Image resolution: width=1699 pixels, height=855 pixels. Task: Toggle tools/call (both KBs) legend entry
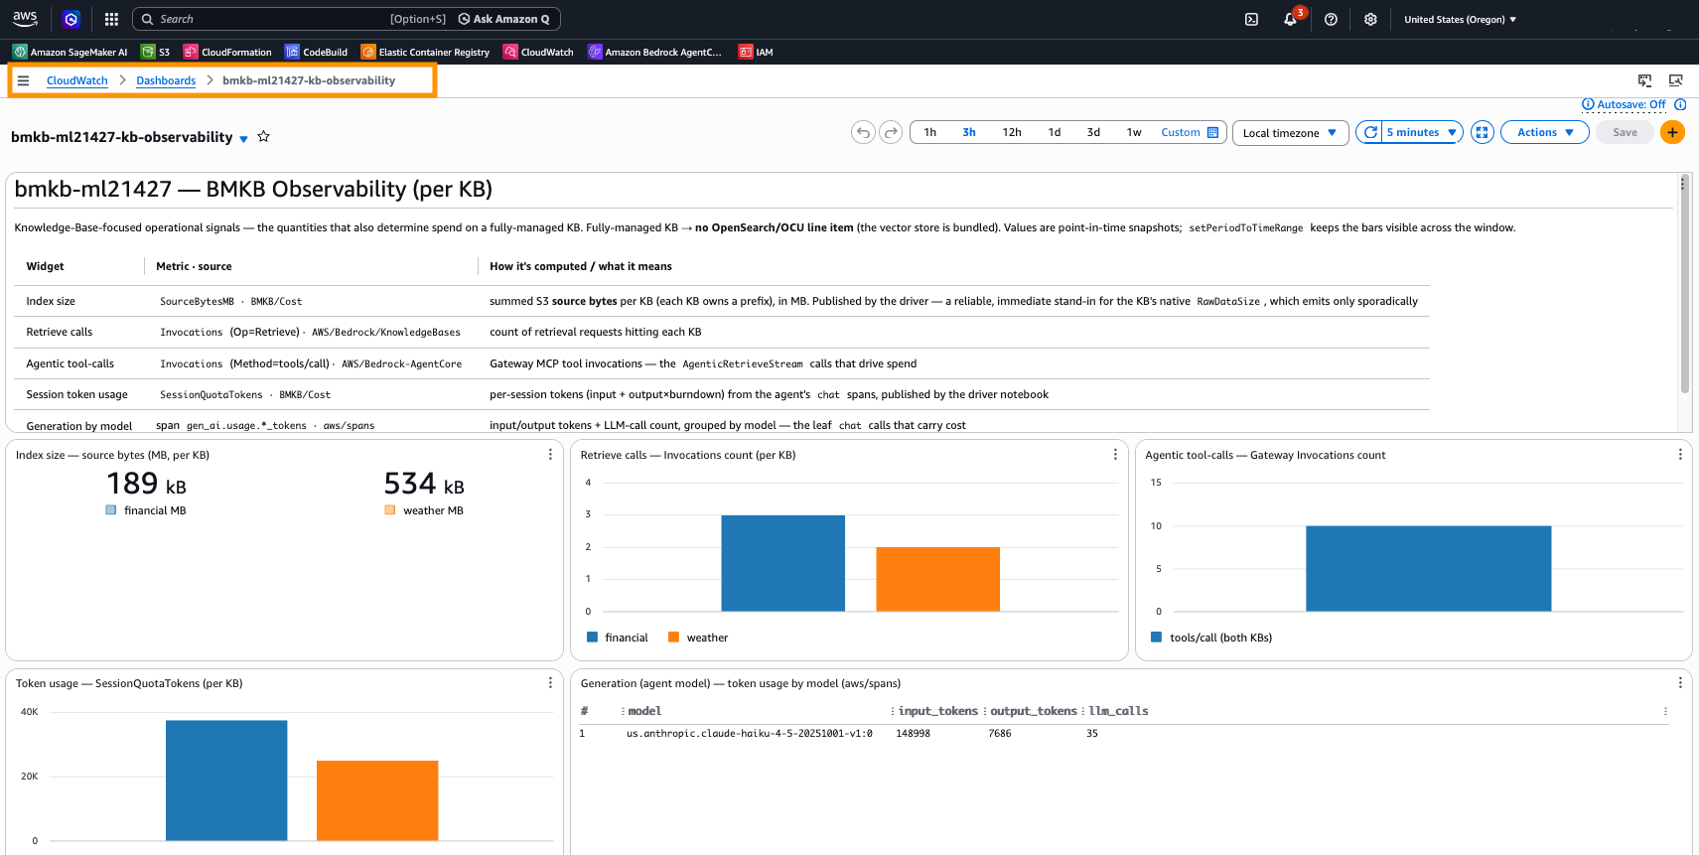point(1210,638)
